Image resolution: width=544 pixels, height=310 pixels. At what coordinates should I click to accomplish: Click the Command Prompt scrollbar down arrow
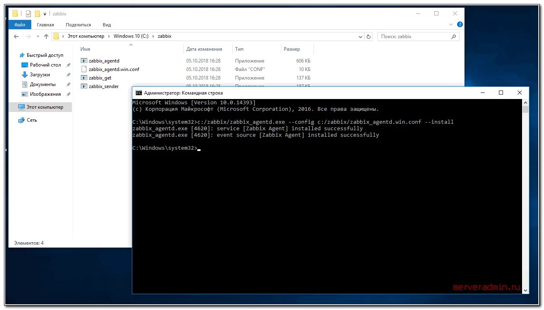pyautogui.click(x=525, y=290)
